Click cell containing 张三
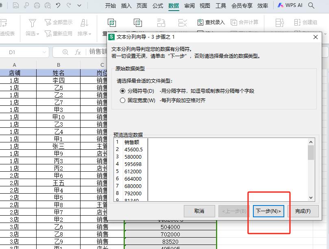Viewport: 329px width, 249px height. (58, 146)
